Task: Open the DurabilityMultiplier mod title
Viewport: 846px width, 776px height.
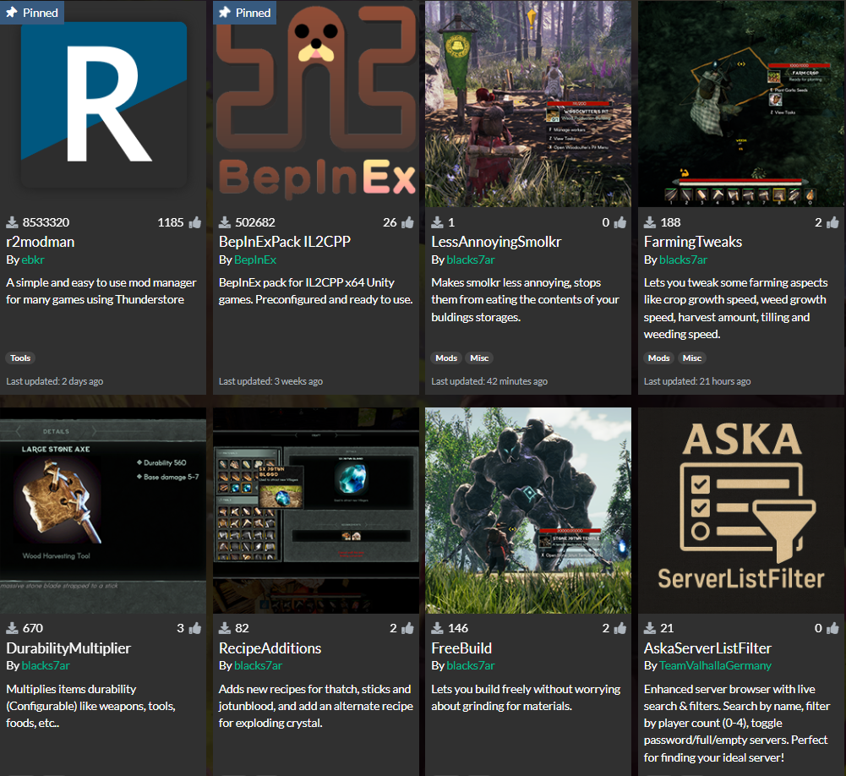Action: pos(68,648)
